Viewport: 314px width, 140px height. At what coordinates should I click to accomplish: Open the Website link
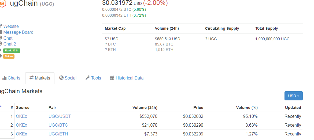click(x=11, y=26)
